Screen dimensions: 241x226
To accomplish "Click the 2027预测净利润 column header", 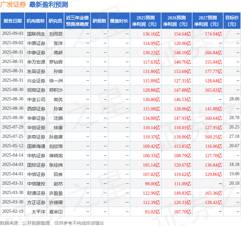I will (208, 21).
